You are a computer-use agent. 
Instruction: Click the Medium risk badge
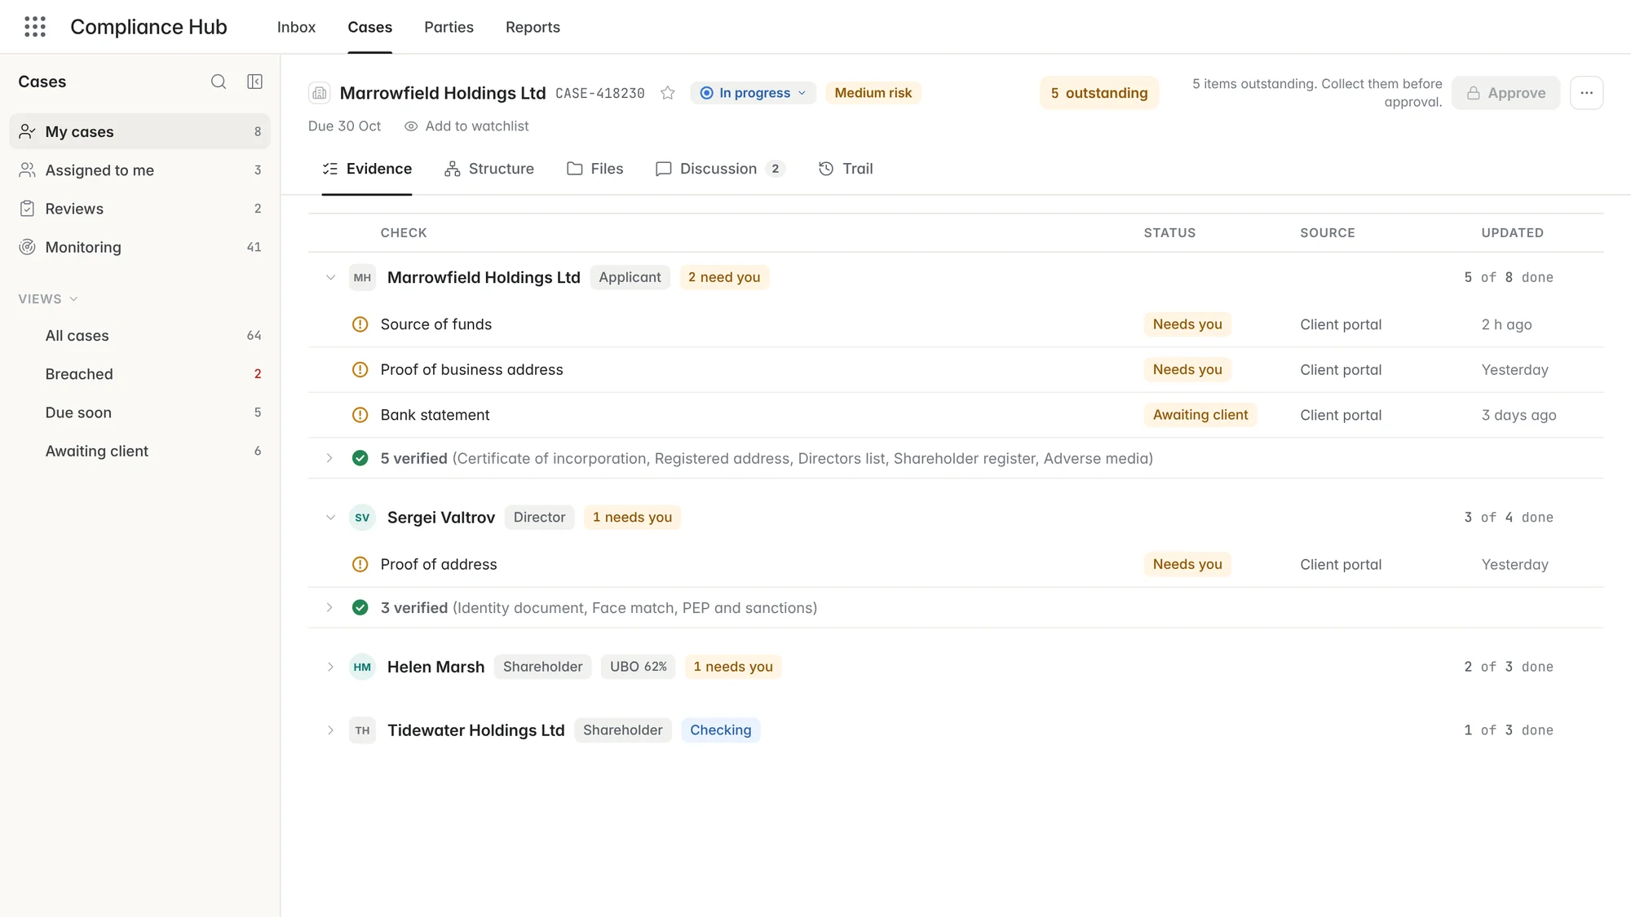[x=873, y=93]
